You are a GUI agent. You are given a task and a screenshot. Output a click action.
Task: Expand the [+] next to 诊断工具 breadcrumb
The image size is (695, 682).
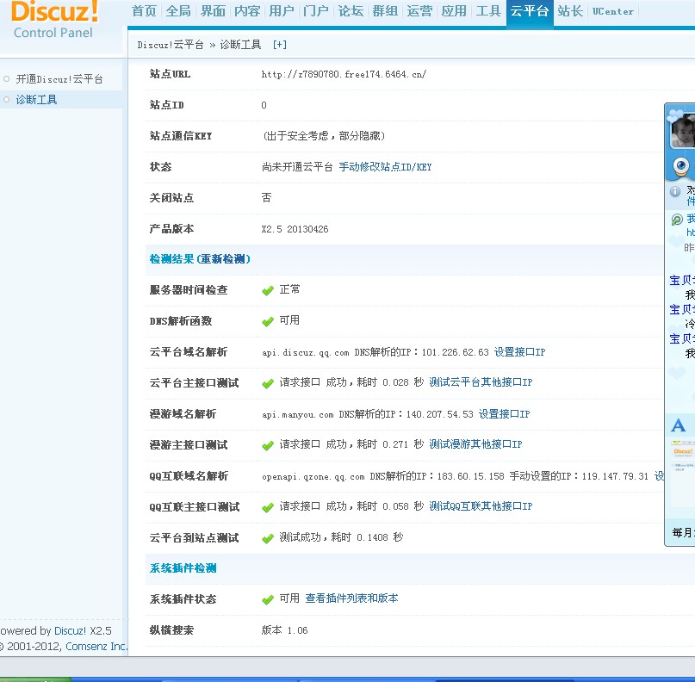[279, 44]
